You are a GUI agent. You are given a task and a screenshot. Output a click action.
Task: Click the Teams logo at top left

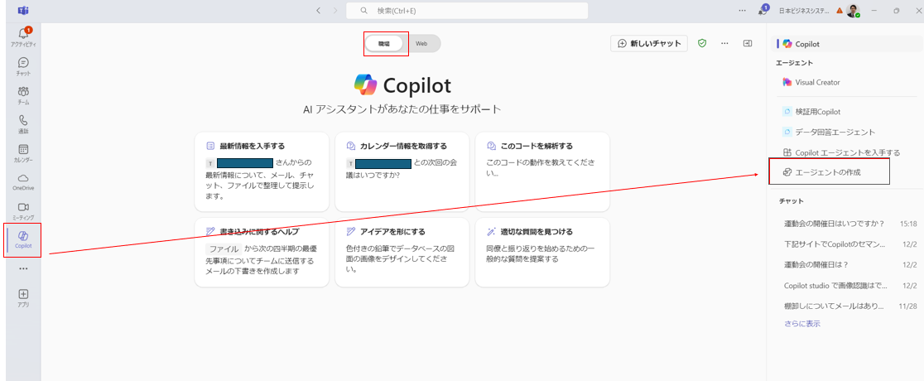pyautogui.click(x=23, y=11)
